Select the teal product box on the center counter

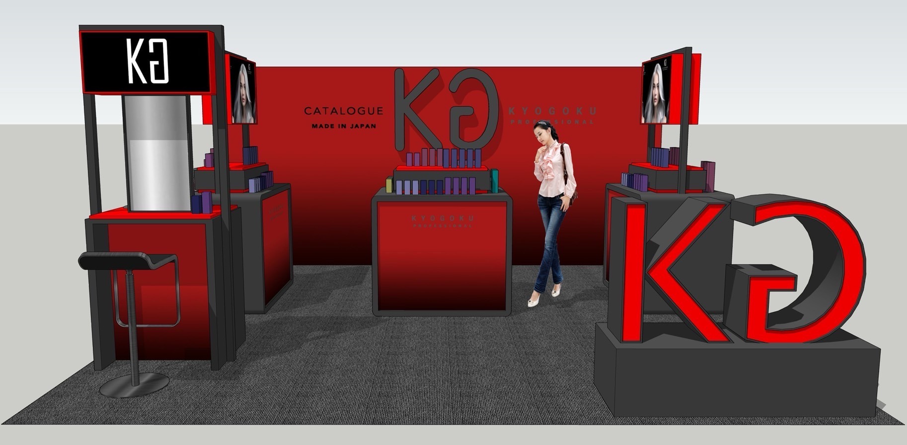pos(494,181)
